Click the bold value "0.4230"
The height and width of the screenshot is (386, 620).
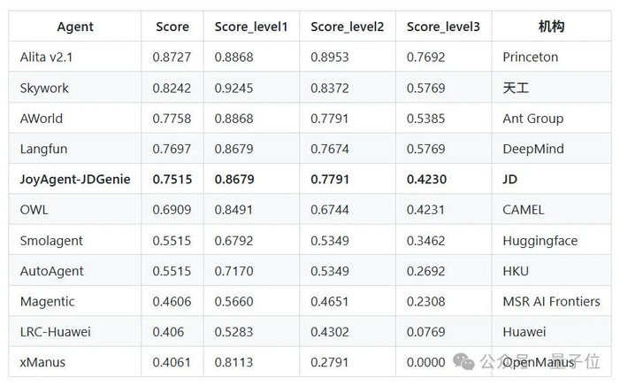[426, 180]
